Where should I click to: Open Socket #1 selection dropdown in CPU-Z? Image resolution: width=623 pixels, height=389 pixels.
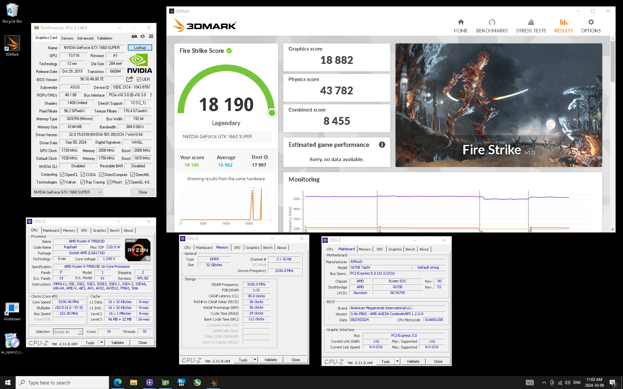click(x=68, y=332)
